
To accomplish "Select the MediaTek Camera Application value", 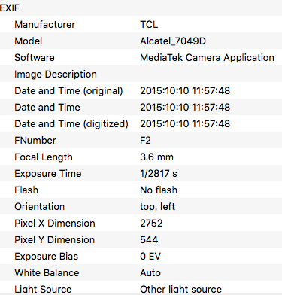I will coord(207,58).
